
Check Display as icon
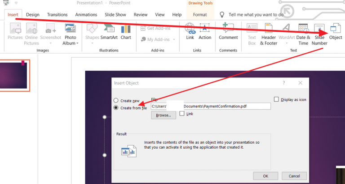276,99
